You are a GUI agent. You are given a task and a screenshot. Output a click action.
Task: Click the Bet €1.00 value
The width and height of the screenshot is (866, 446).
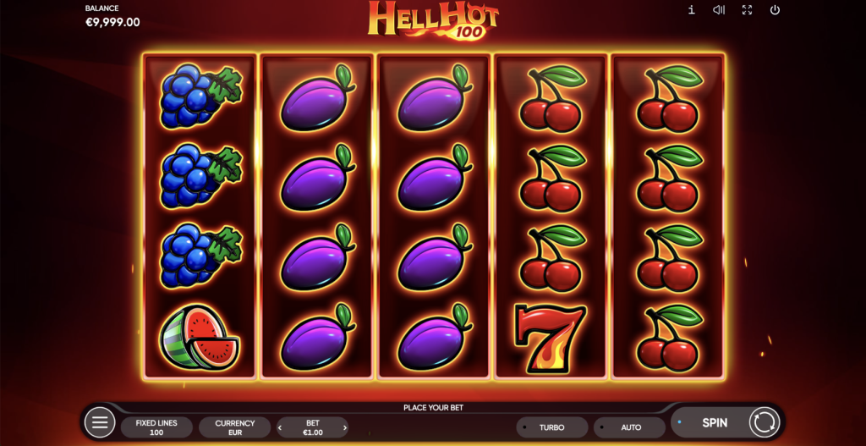[x=313, y=427]
